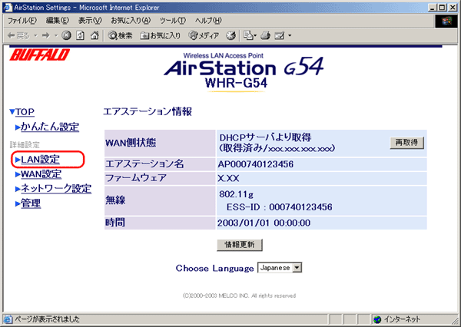
Task: Click the Windows logo throbber icon
Action: coord(446,21)
